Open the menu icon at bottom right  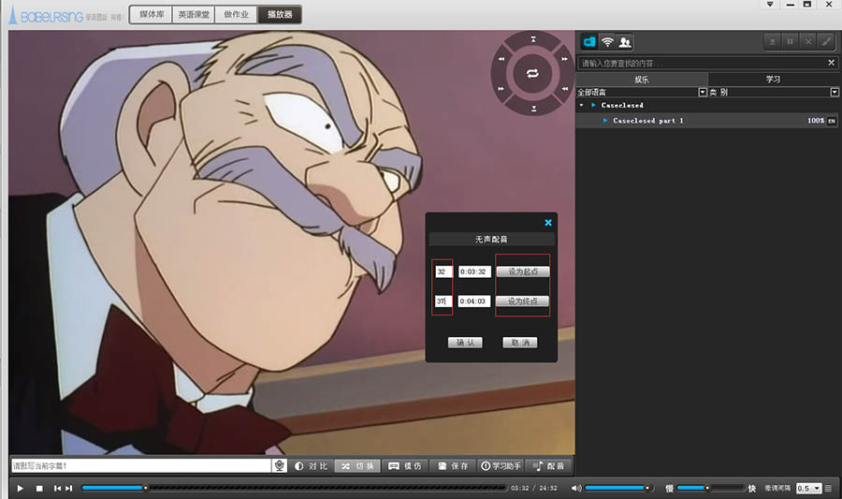click(829, 489)
